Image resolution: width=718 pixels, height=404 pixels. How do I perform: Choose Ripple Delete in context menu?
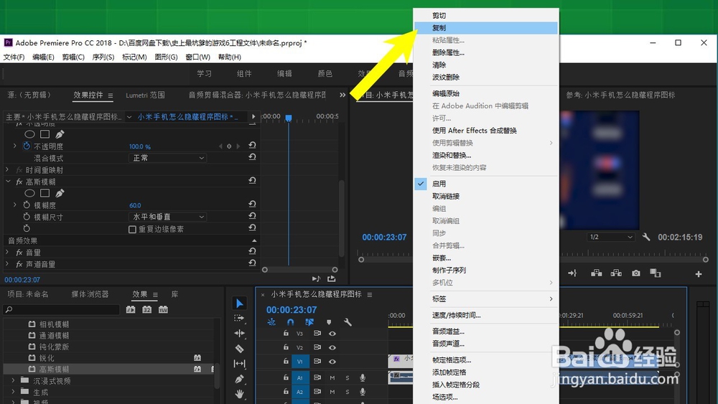[x=486, y=77]
